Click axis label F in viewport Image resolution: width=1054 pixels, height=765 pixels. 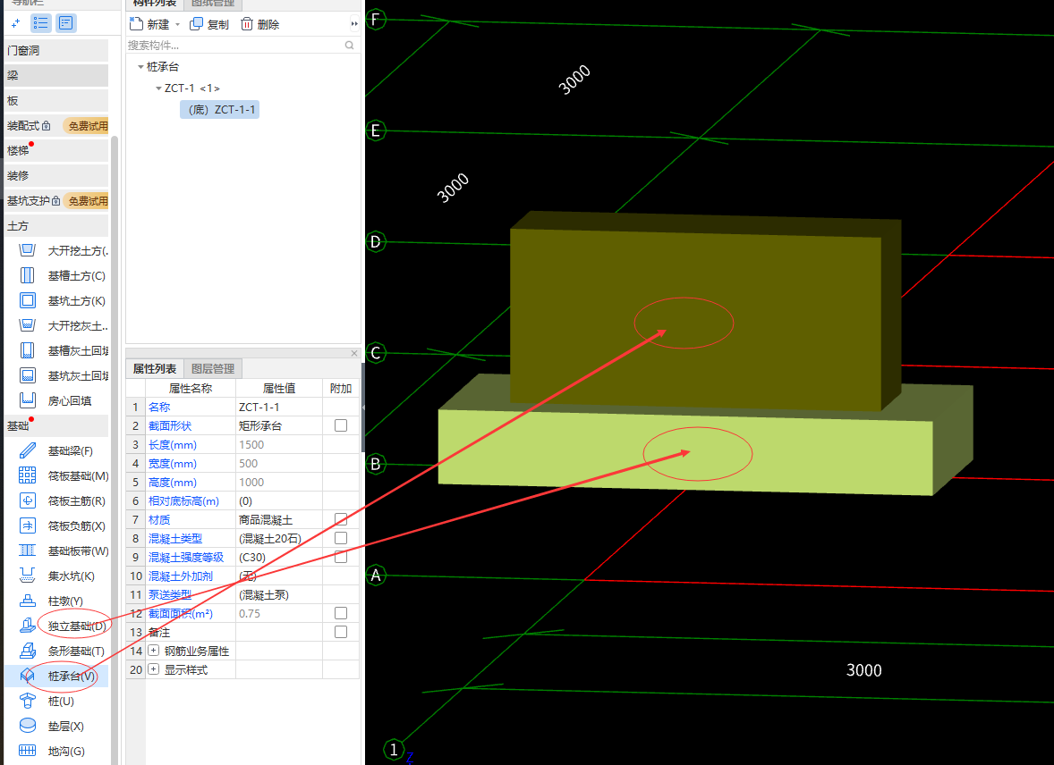pos(376,20)
